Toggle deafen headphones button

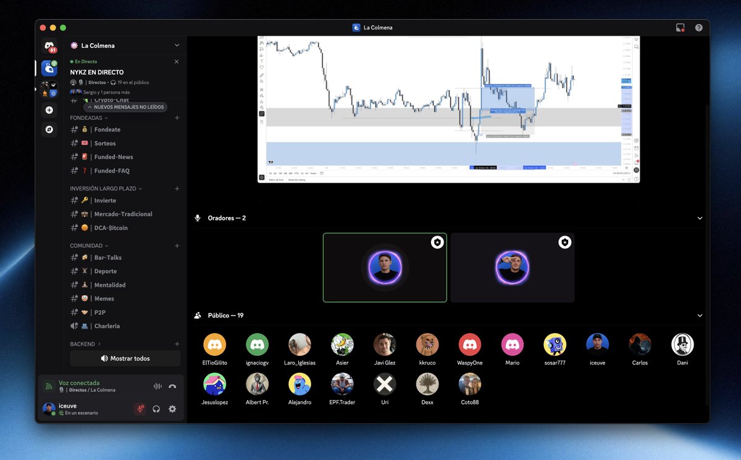156,409
